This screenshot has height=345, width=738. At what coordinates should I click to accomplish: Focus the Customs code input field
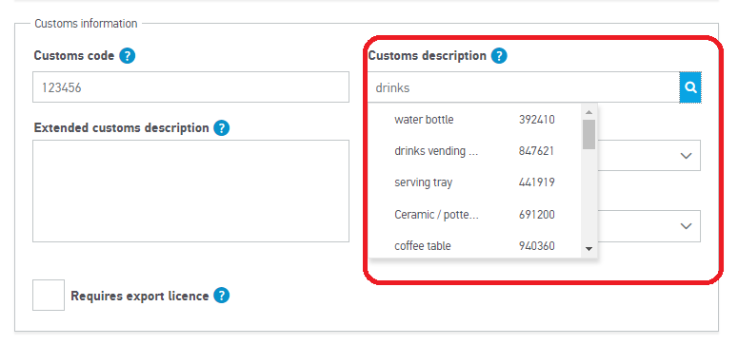190,86
